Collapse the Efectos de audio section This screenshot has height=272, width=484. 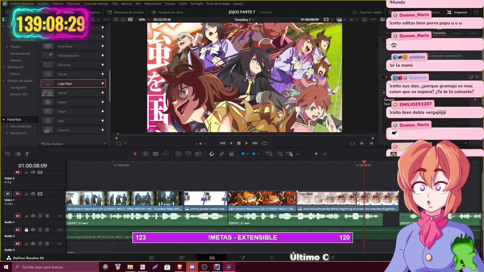coord(4,81)
